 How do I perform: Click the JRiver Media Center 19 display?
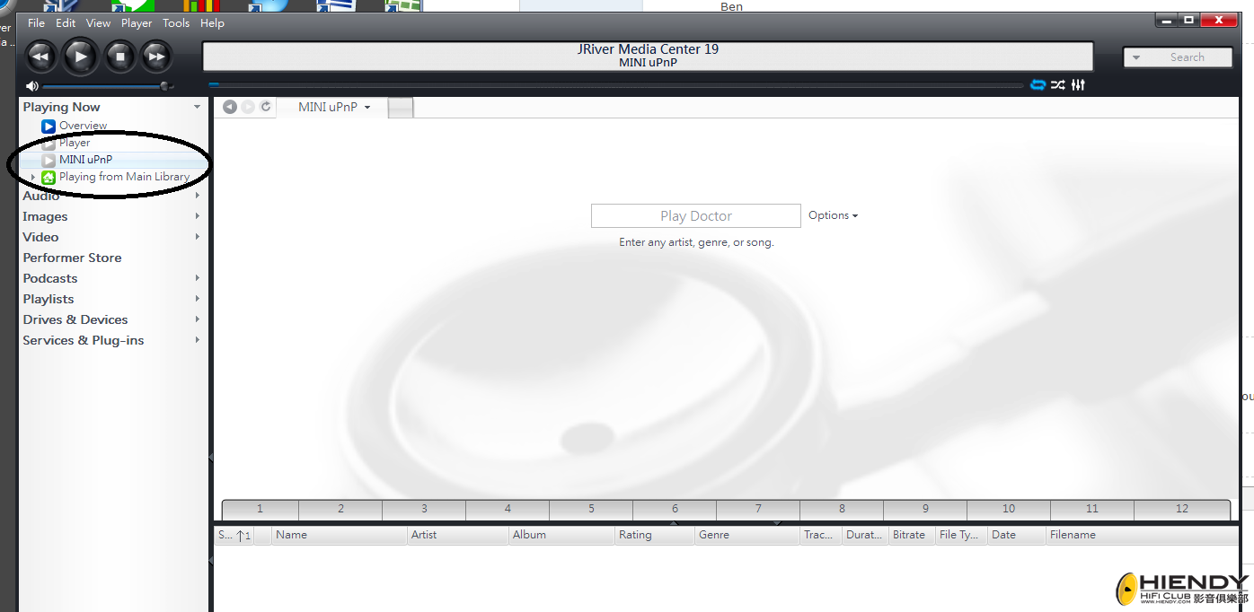coord(648,56)
